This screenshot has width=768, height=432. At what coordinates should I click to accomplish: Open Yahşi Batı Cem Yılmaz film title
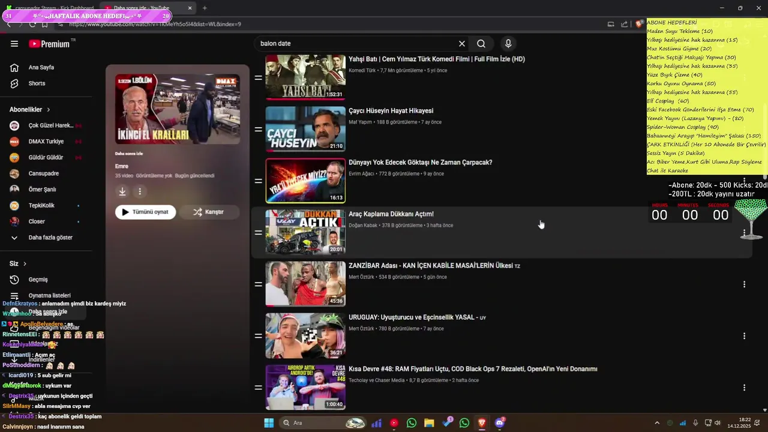tap(437, 59)
